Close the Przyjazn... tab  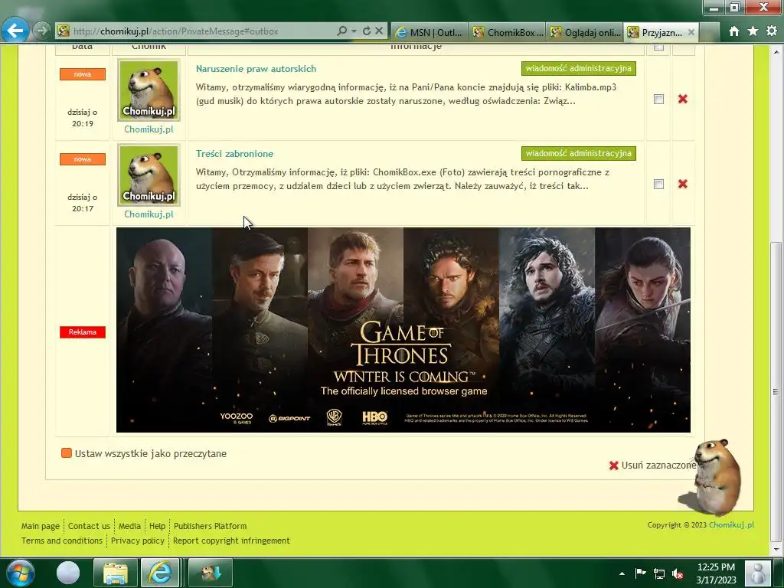pyautogui.click(x=691, y=32)
